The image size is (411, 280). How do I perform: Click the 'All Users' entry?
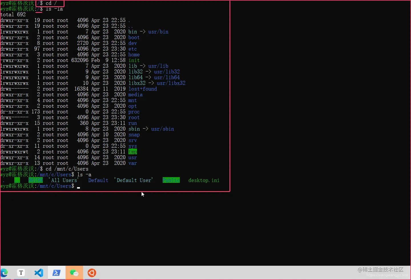pos(64,180)
